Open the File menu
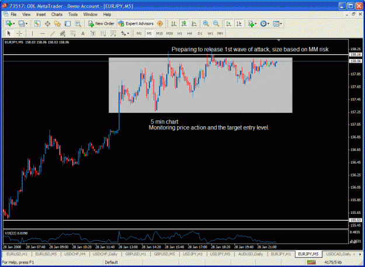The image size is (365, 267). (x=13, y=15)
